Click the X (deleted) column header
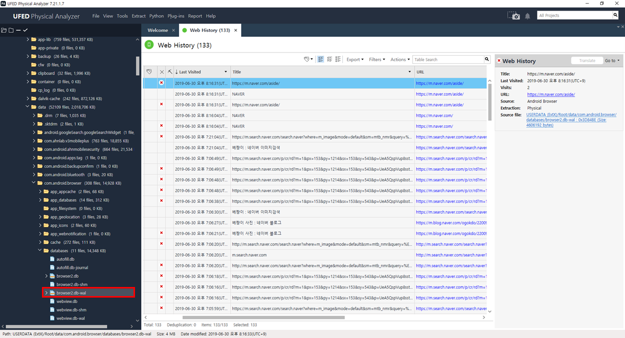625x338 pixels. coord(162,72)
